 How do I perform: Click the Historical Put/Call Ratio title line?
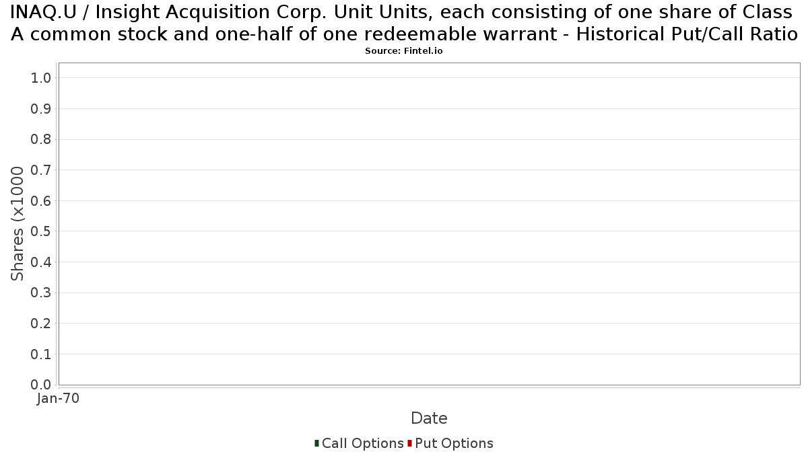(404, 34)
